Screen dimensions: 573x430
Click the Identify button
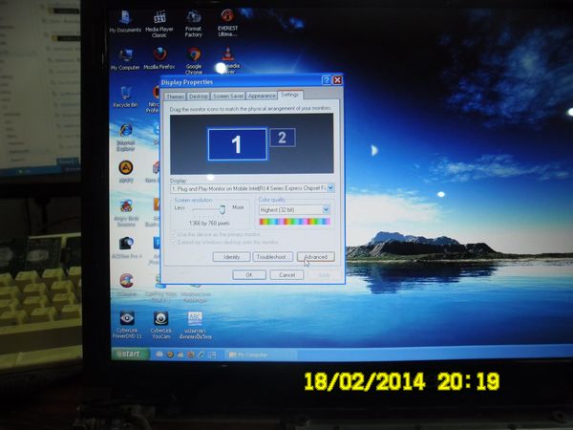click(231, 257)
